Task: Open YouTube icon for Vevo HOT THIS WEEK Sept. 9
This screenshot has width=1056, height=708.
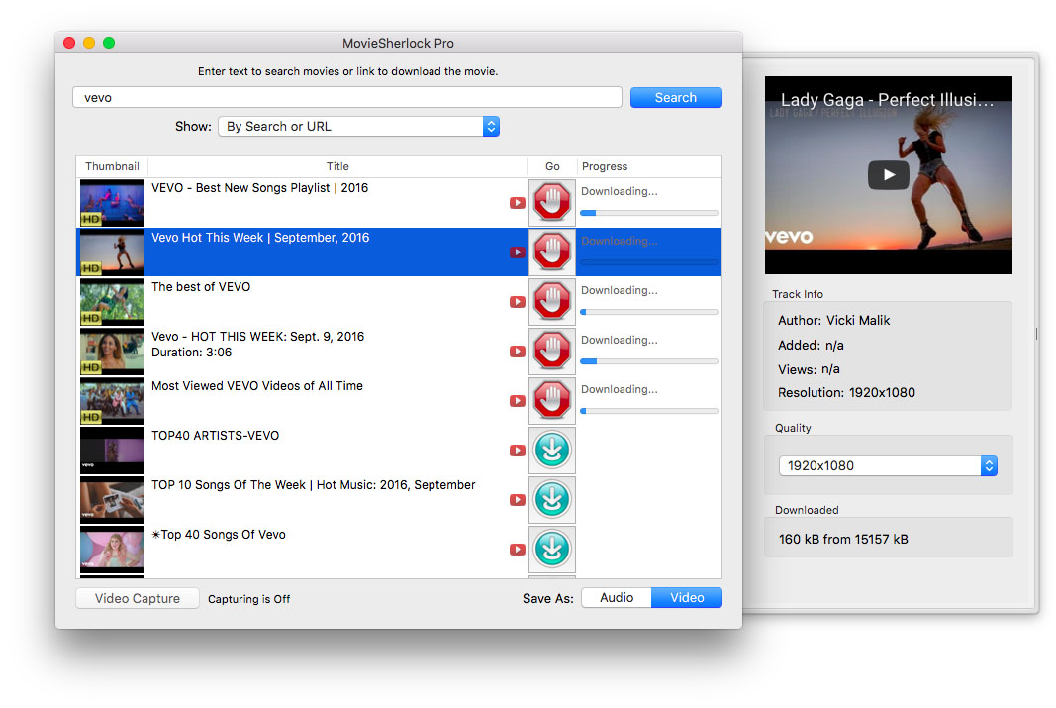Action: pyautogui.click(x=518, y=352)
